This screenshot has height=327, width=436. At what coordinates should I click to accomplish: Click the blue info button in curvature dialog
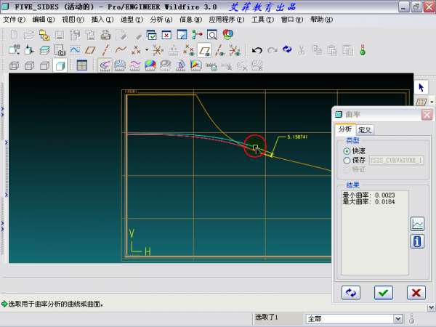point(417,241)
